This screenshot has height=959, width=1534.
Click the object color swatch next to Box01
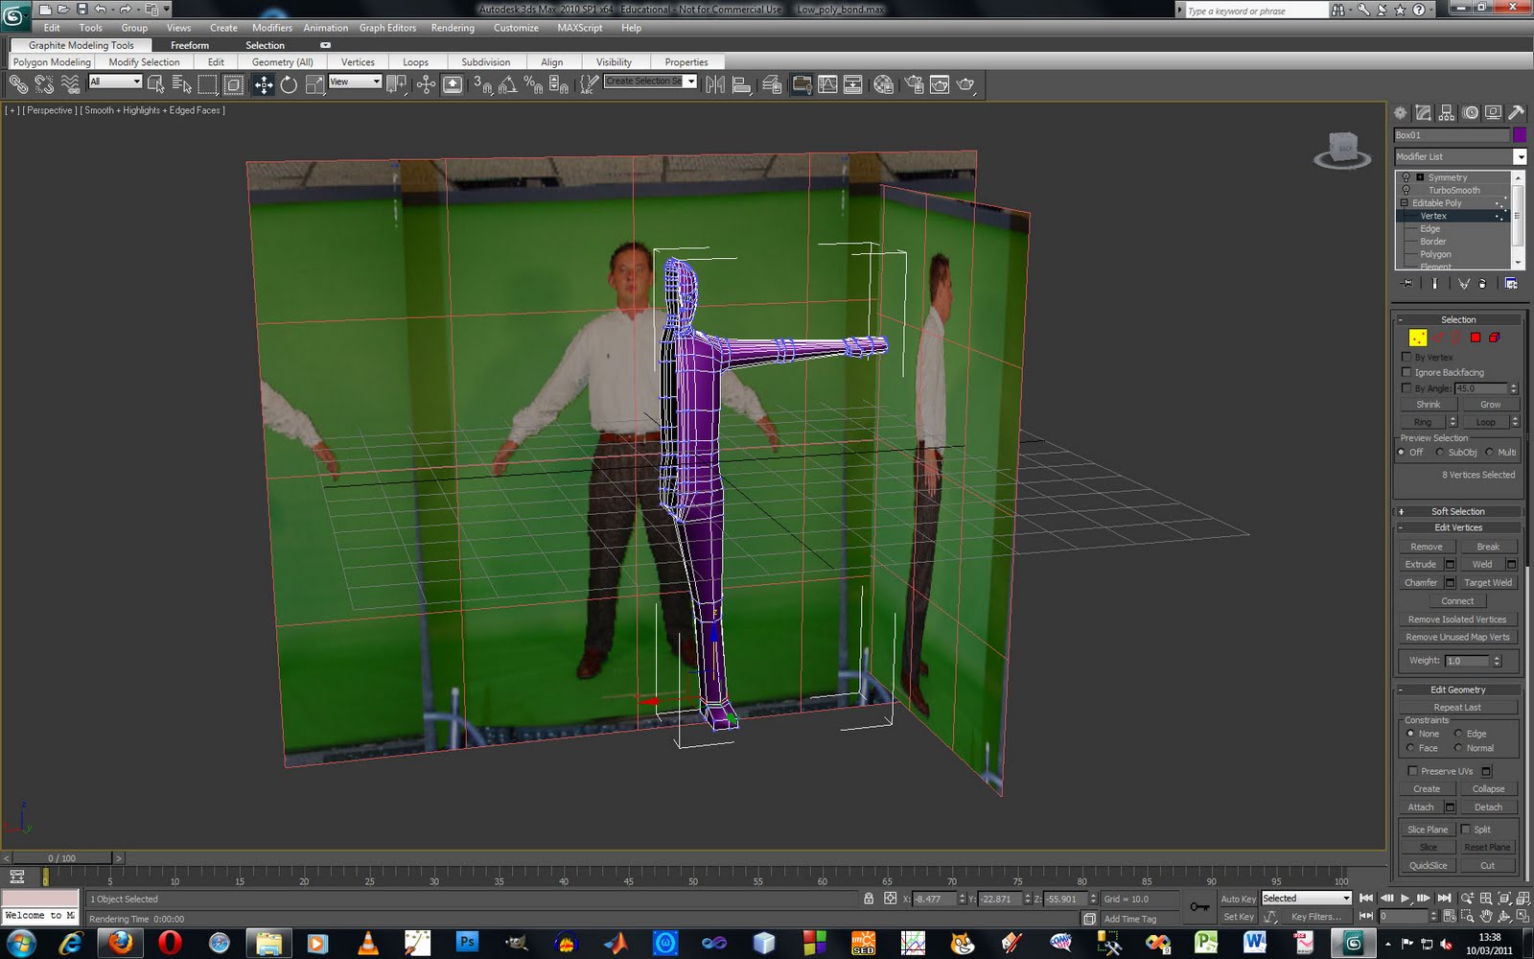[1520, 135]
